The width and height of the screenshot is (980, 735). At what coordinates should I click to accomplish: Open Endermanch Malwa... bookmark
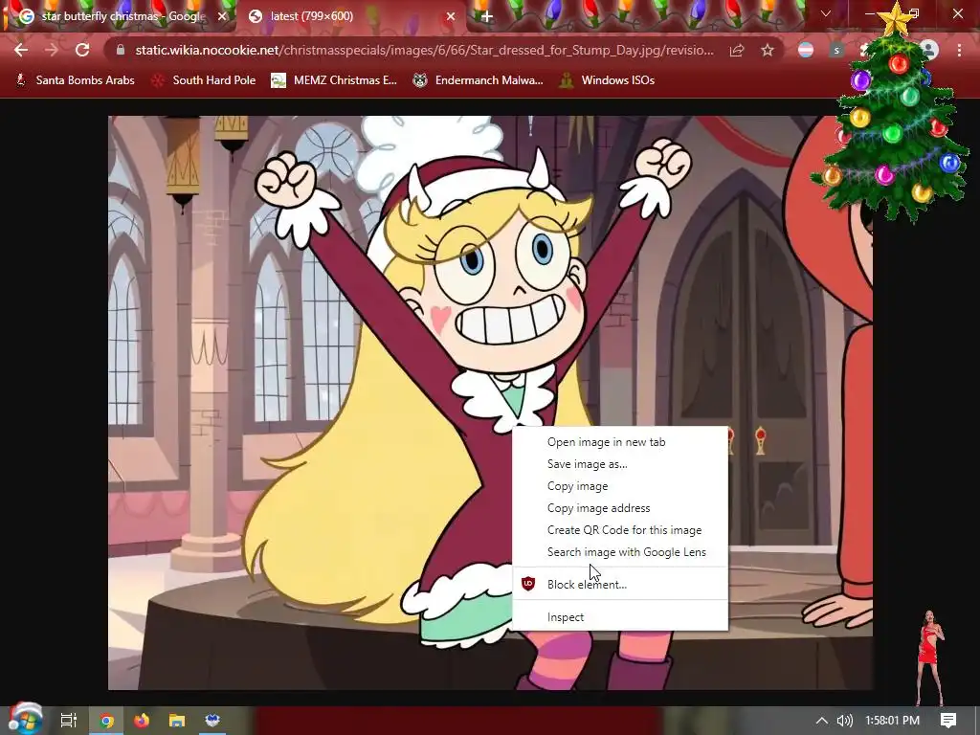tap(478, 80)
